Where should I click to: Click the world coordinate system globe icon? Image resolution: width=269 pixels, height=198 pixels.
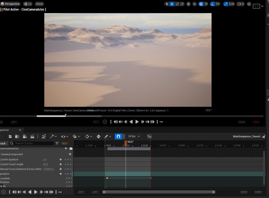[x=188, y=4]
